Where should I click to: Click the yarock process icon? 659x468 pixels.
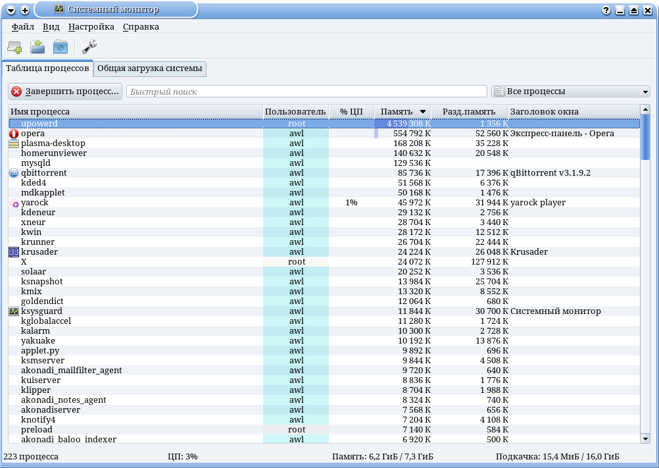click(14, 203)
